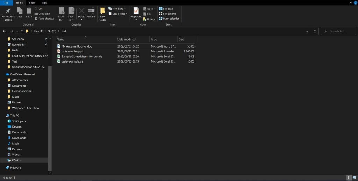This screenshot has width=358, height=181.
Task: Click Open in ribbon
Action: [149, 9]
